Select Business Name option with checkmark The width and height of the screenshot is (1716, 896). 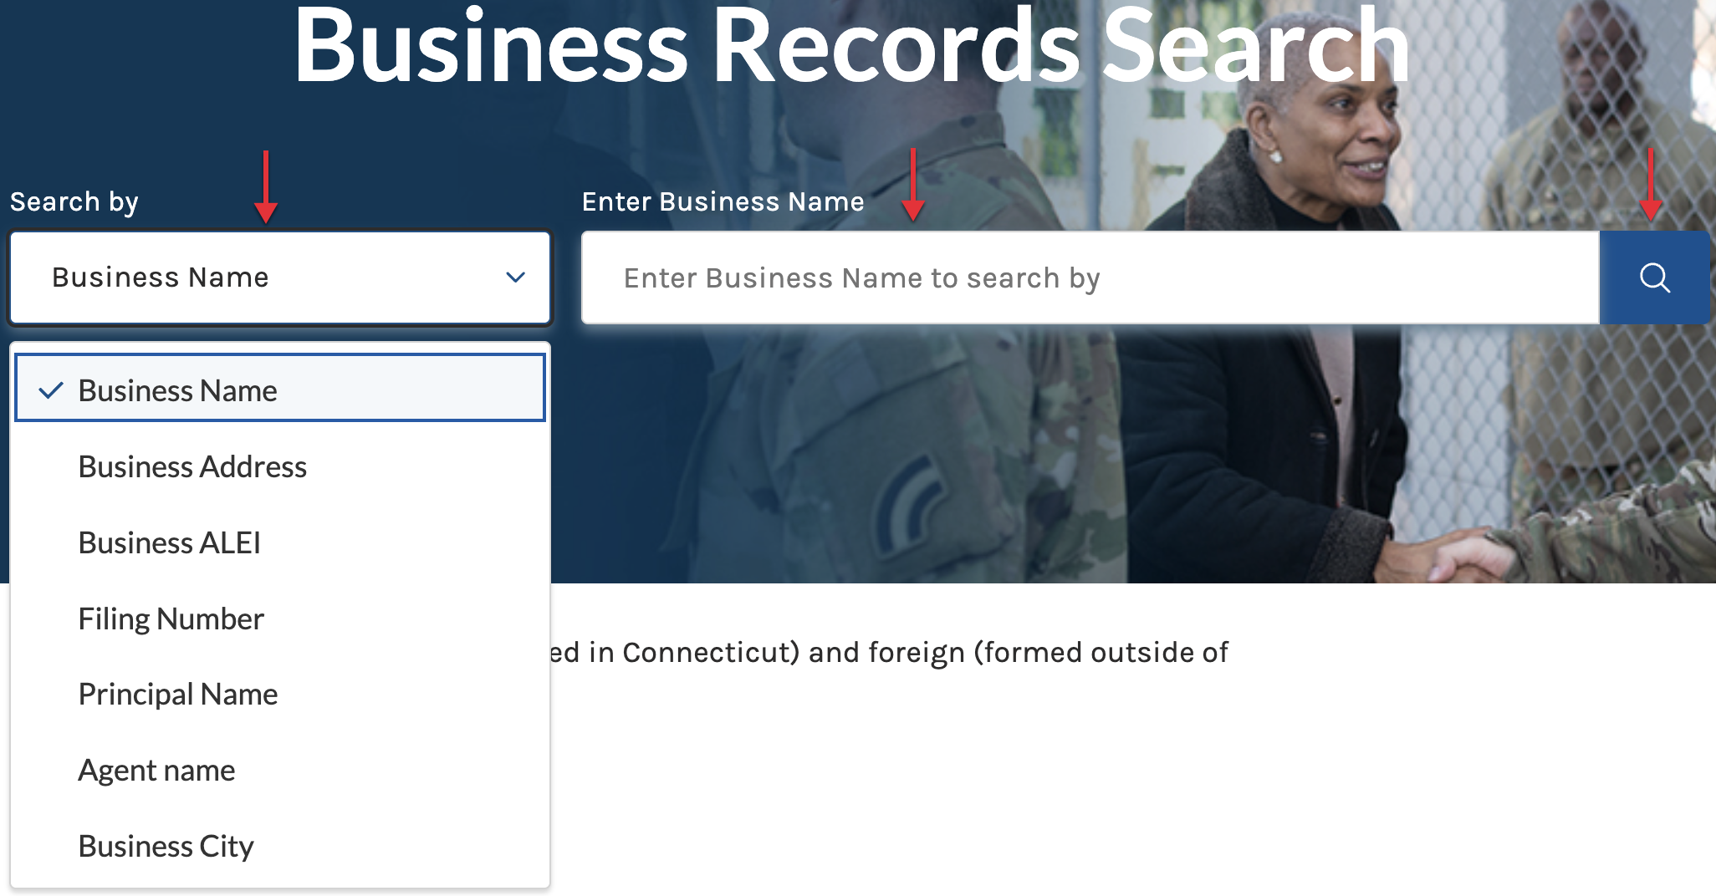pos(280,388)
